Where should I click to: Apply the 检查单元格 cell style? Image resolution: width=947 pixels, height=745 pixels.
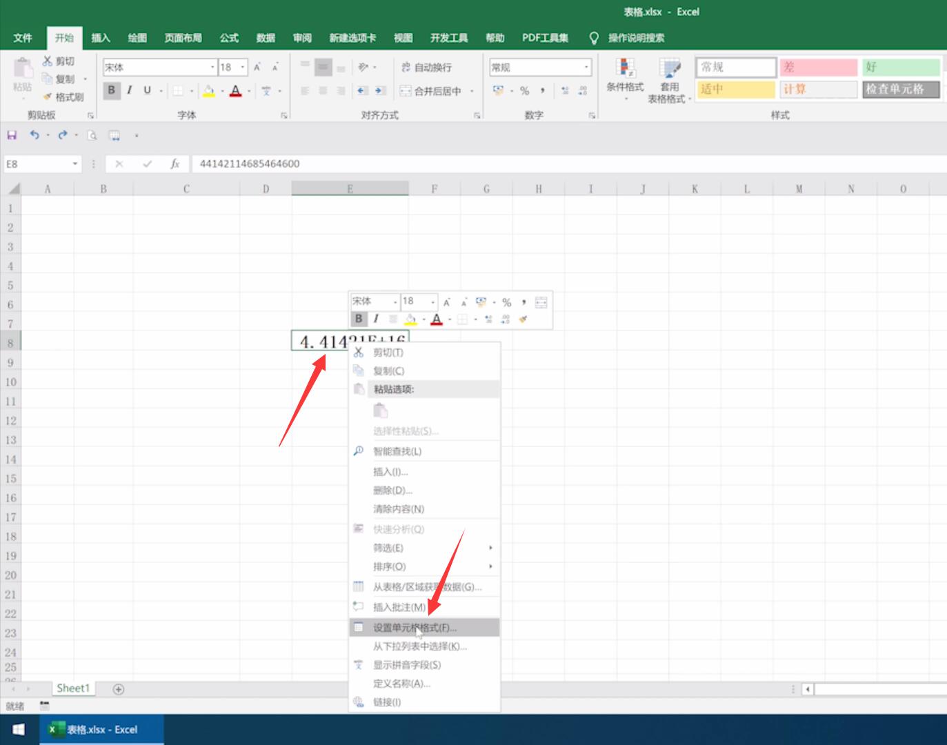click(x=901, y=89)
